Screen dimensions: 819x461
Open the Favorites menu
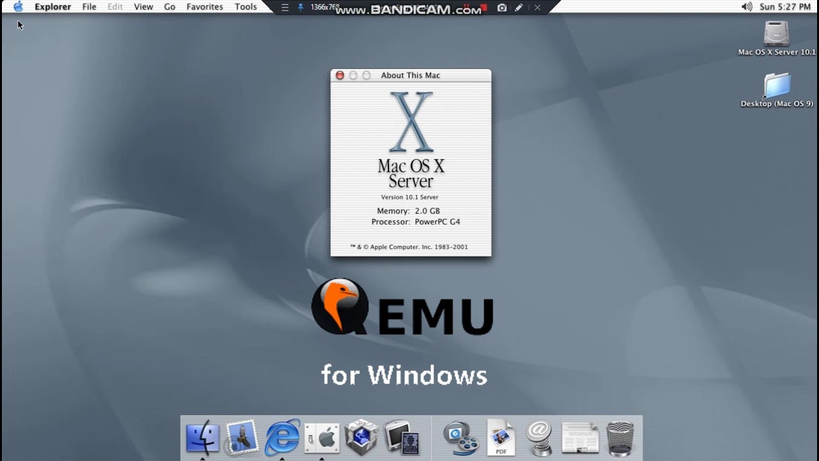205,6
